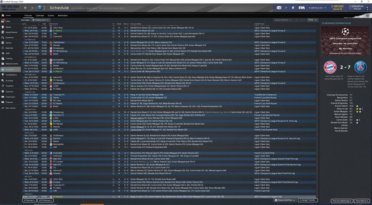The image size is (372, 205).
Task: Open the Staff people icon
Action: 3,53
